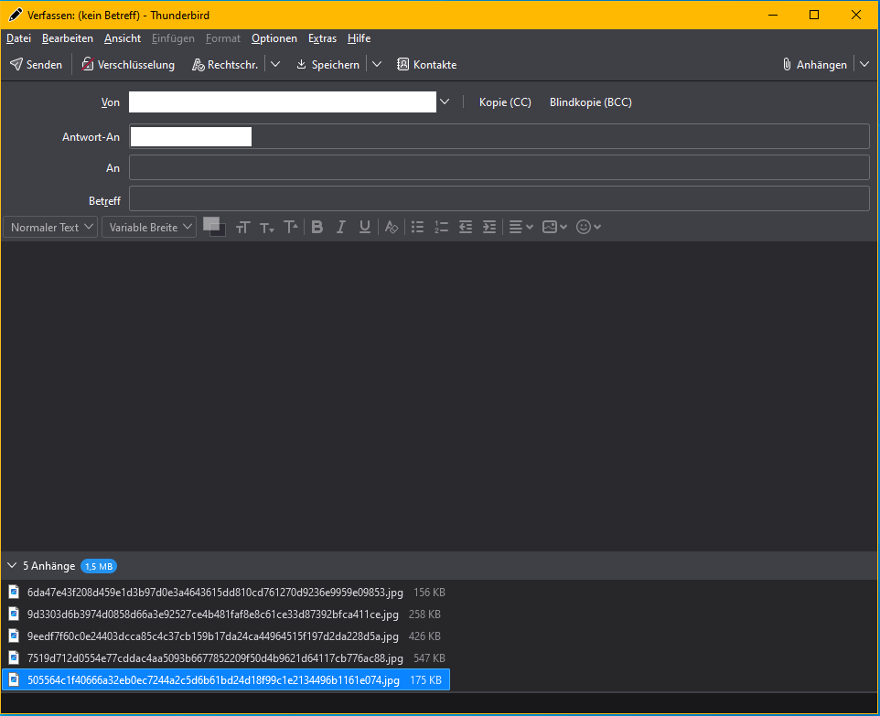
Task: Open the Extras menu
Action: (322, 38)
